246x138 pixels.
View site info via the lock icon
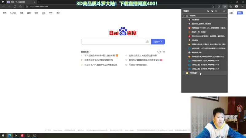[x=27, y=6]
